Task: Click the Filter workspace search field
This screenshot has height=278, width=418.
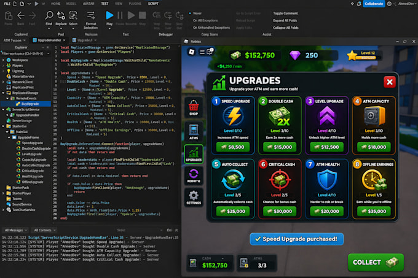Action: [x=25, y=53]
